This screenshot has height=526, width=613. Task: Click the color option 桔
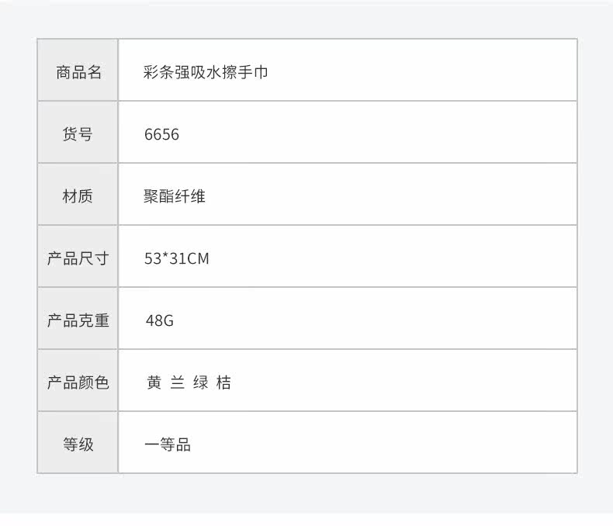coord(223,382)
